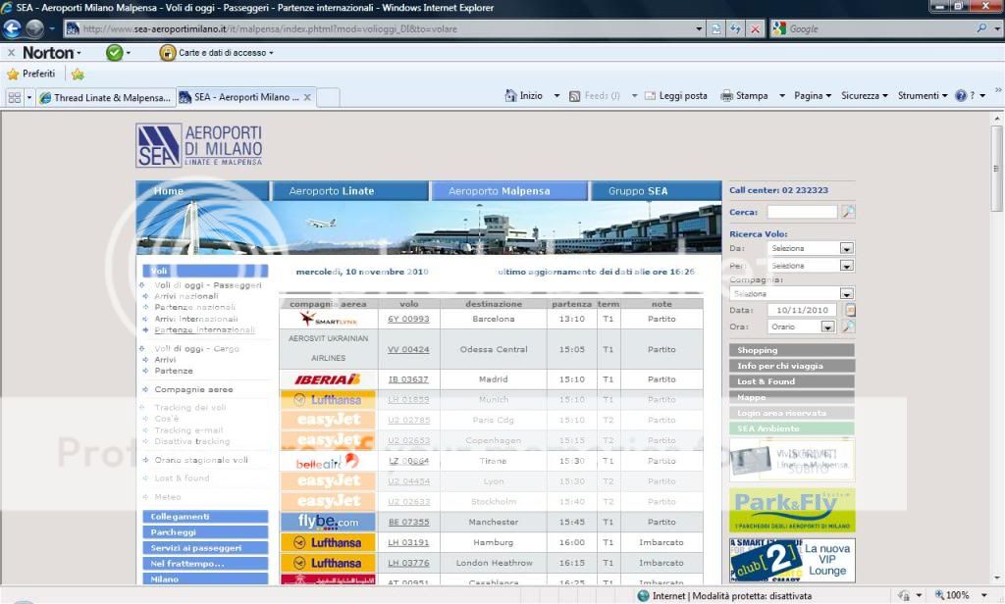This screenshot has height=604, width=1005.
Task: Click the browser refresh button
Action: tap(735, 29)
